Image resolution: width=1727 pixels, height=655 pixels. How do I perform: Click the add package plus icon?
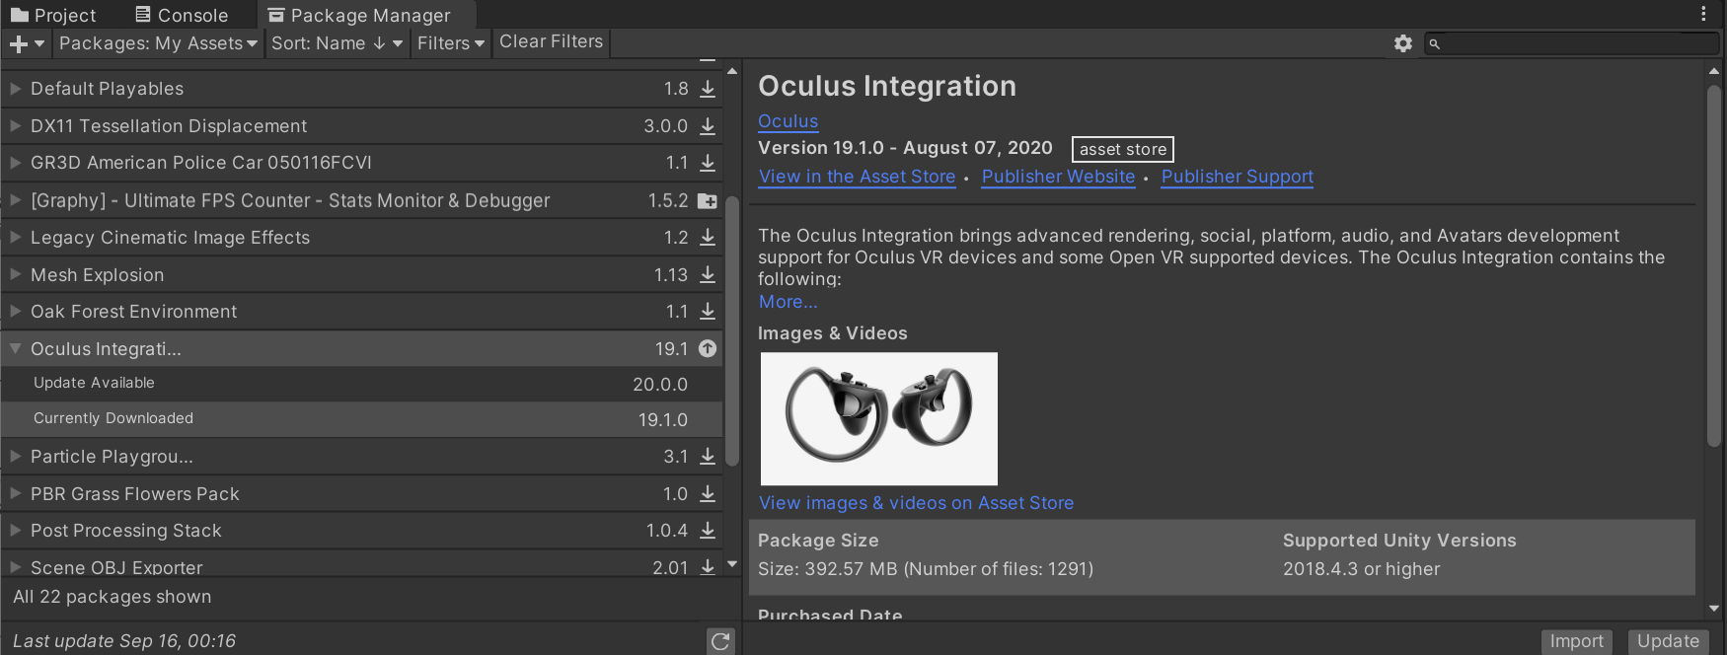[x=19, y=44]
